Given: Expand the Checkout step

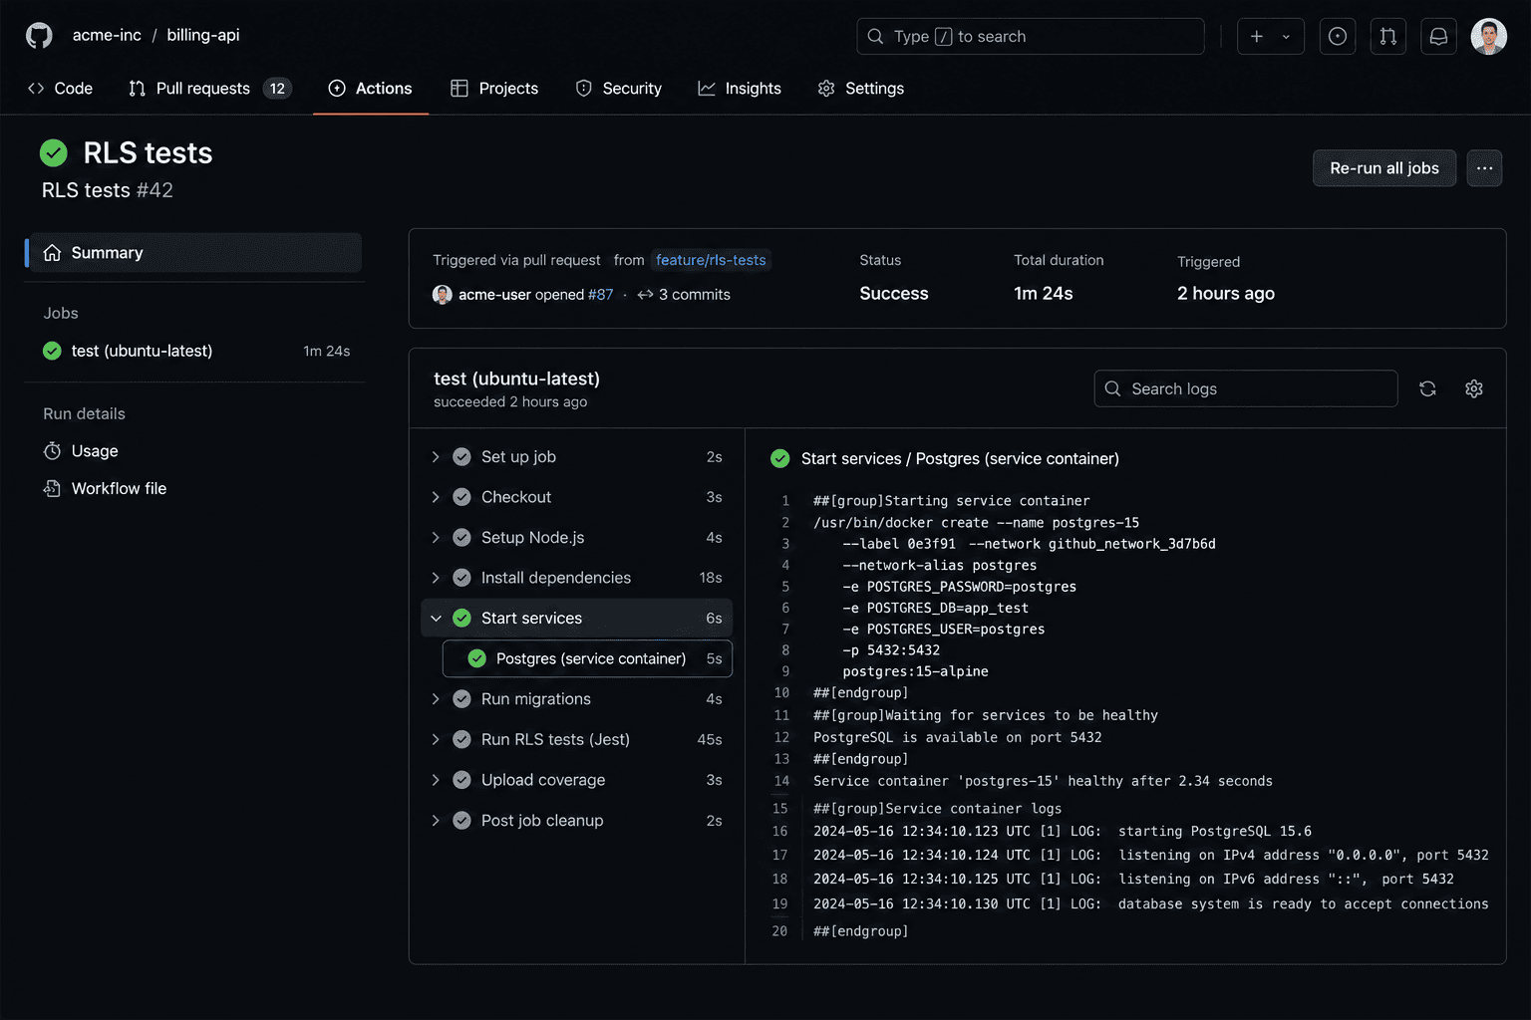Looking at the screenshot, I should pyautogui.click(x=436, y=497).
